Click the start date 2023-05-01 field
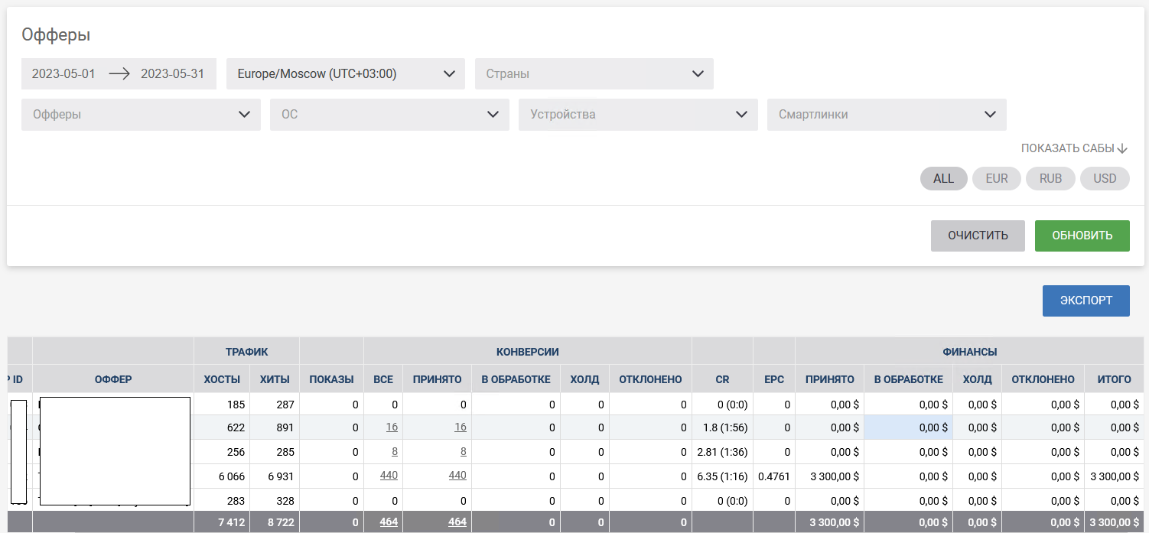Viewport: 1149px width, 533px height. click(63, 74)
